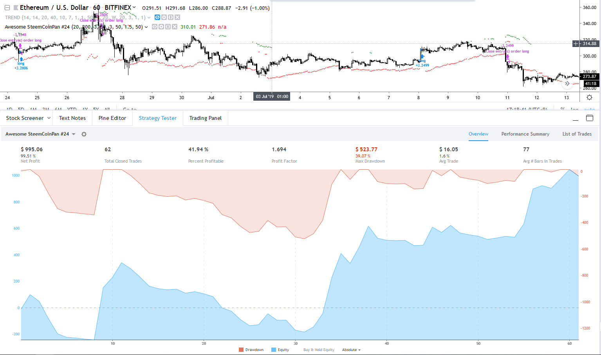The width and height of the screenshot is (601, 355).
Task: Remove the TREND indicator with X icon
Action: tap(177, 17)
